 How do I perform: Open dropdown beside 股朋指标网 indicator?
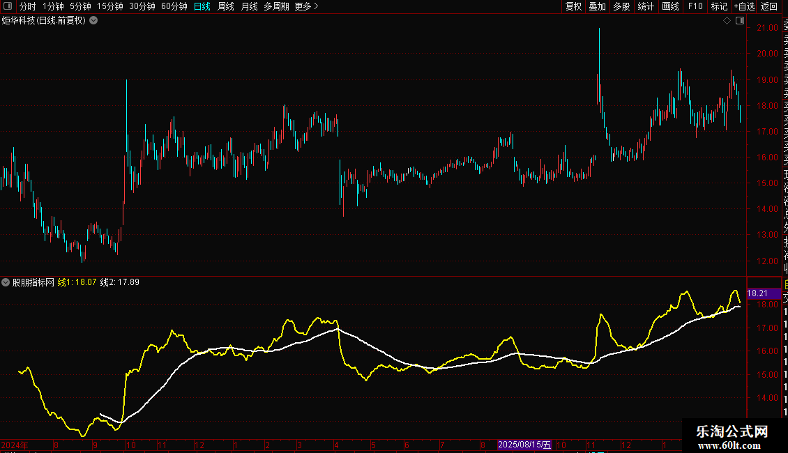[6, 282]
